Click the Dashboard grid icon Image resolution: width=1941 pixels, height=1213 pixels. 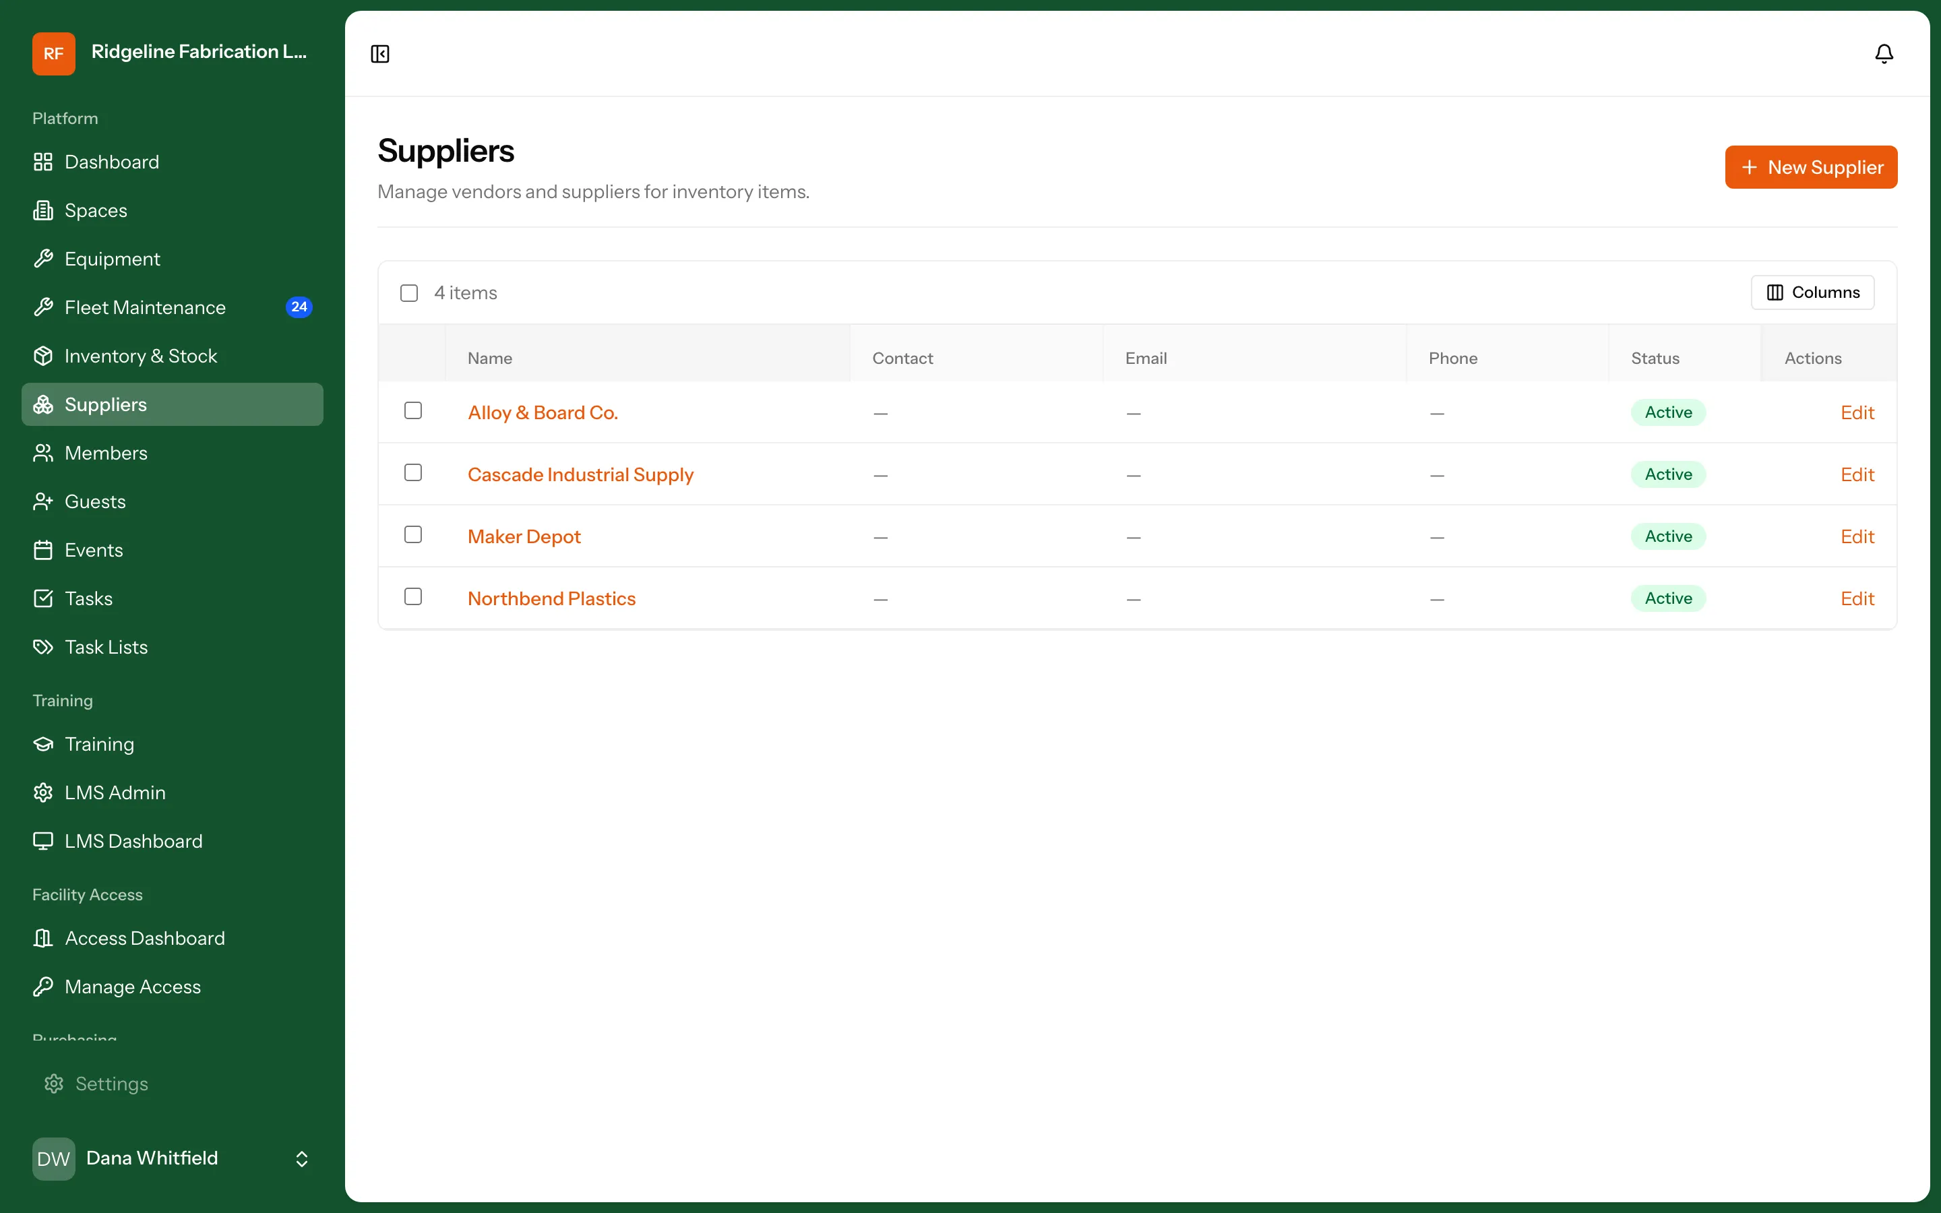[x=43, y=162]
